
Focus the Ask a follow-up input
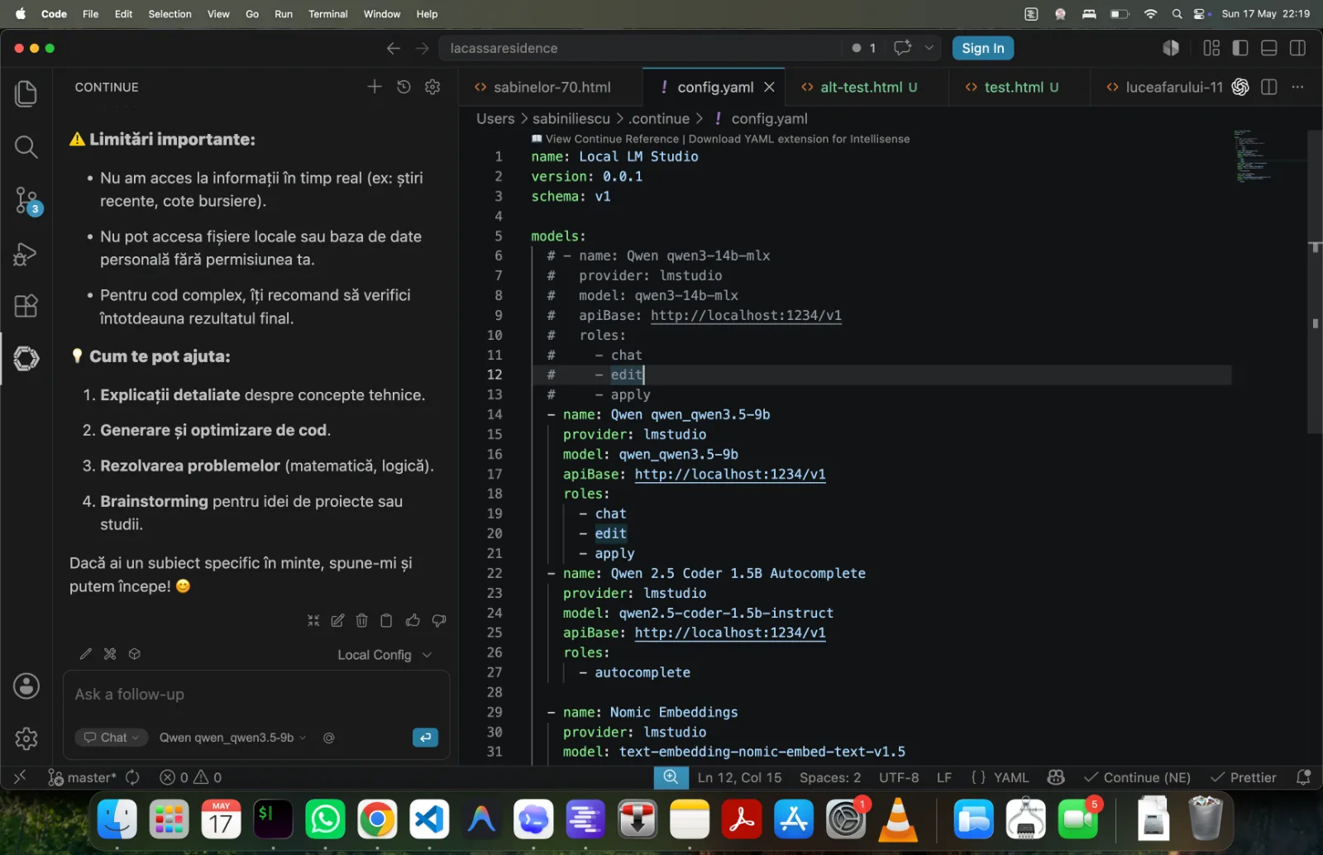[x=256, y=695]
